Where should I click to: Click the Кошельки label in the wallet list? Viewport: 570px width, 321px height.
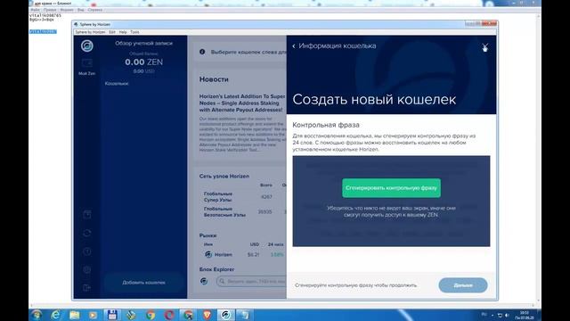click(x=117, y=84)
